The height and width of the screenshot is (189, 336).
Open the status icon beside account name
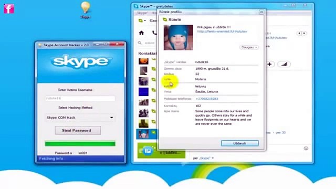click(142, 20)
